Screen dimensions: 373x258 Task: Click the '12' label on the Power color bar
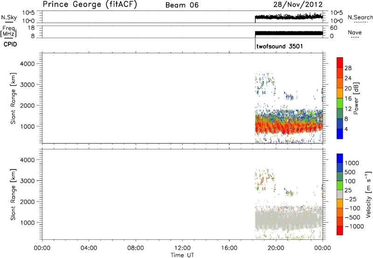(x=348, y=109)
